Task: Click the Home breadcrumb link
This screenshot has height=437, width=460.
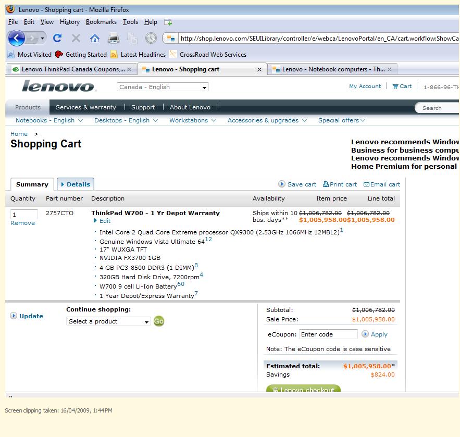Action: pos(19,134)
